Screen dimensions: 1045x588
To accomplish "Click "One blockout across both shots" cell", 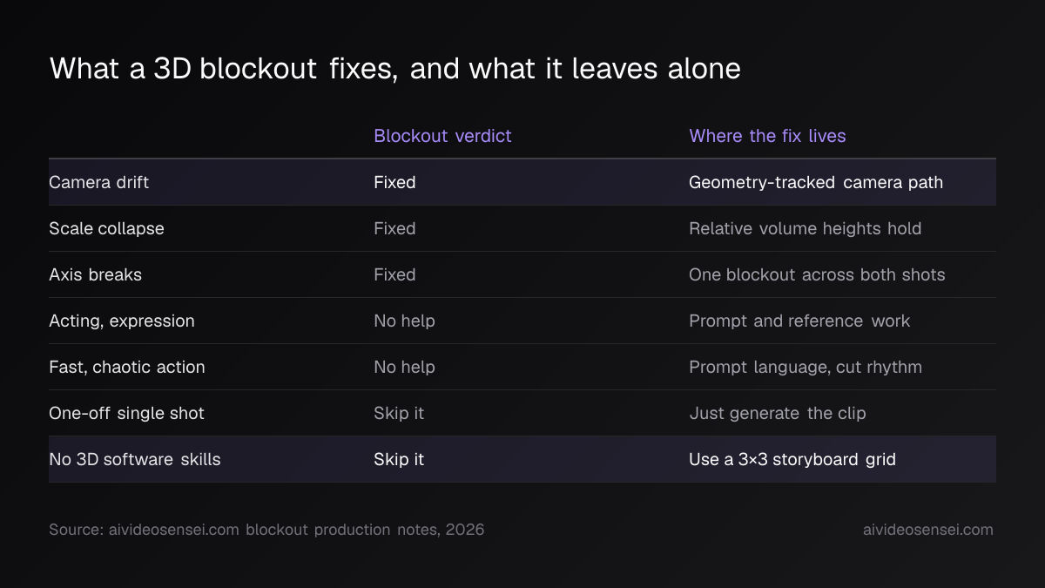I will point(817,274).
